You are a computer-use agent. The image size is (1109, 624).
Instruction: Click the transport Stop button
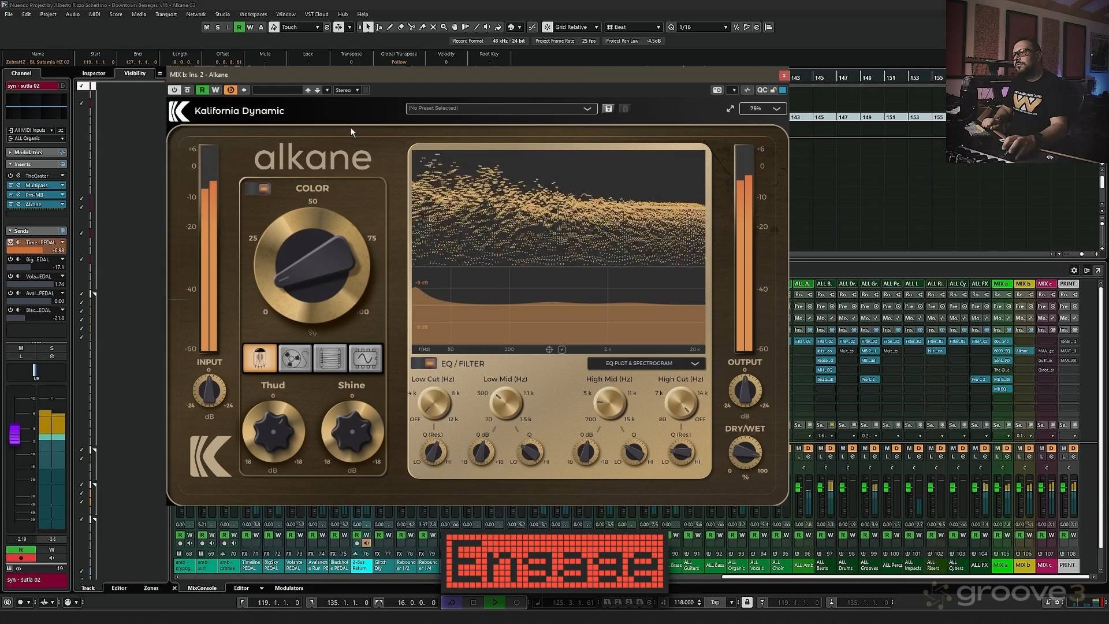click(x=474, y=603)
